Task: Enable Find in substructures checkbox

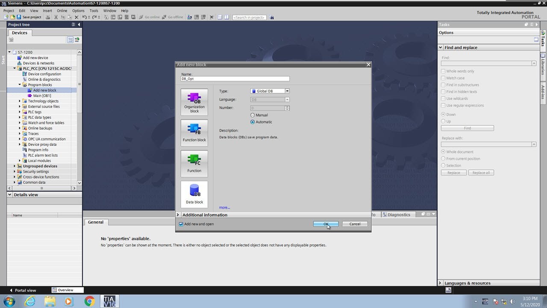Action: 443,85
